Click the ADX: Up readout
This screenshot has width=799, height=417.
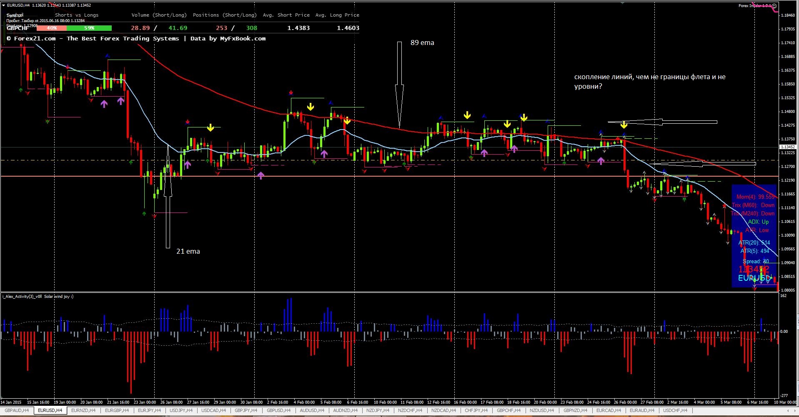pyautogui.click(x=758, y=222)
